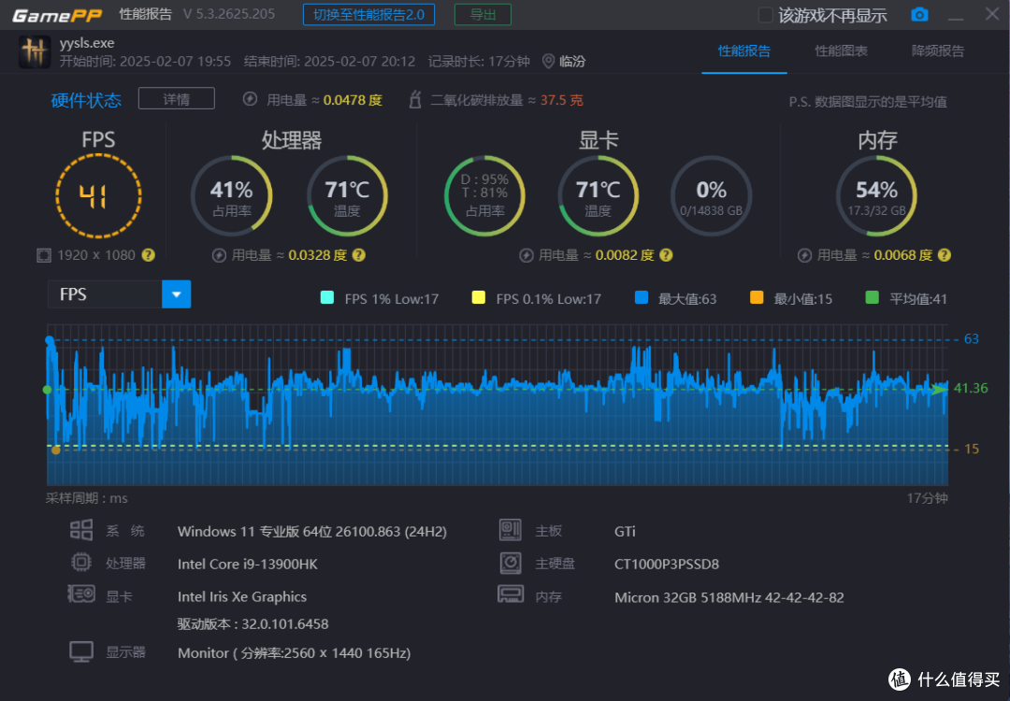Viewport: 1010px width, 701px height.
Task: Click the location pin icon beside 临汾
Action: point(548,61)
